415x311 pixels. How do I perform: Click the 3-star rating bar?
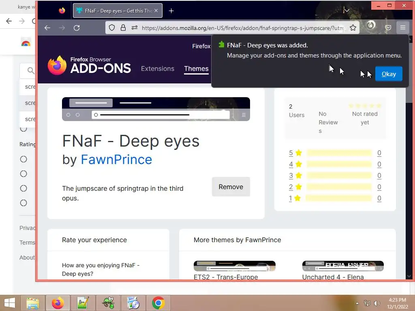[x=339, y=176]
